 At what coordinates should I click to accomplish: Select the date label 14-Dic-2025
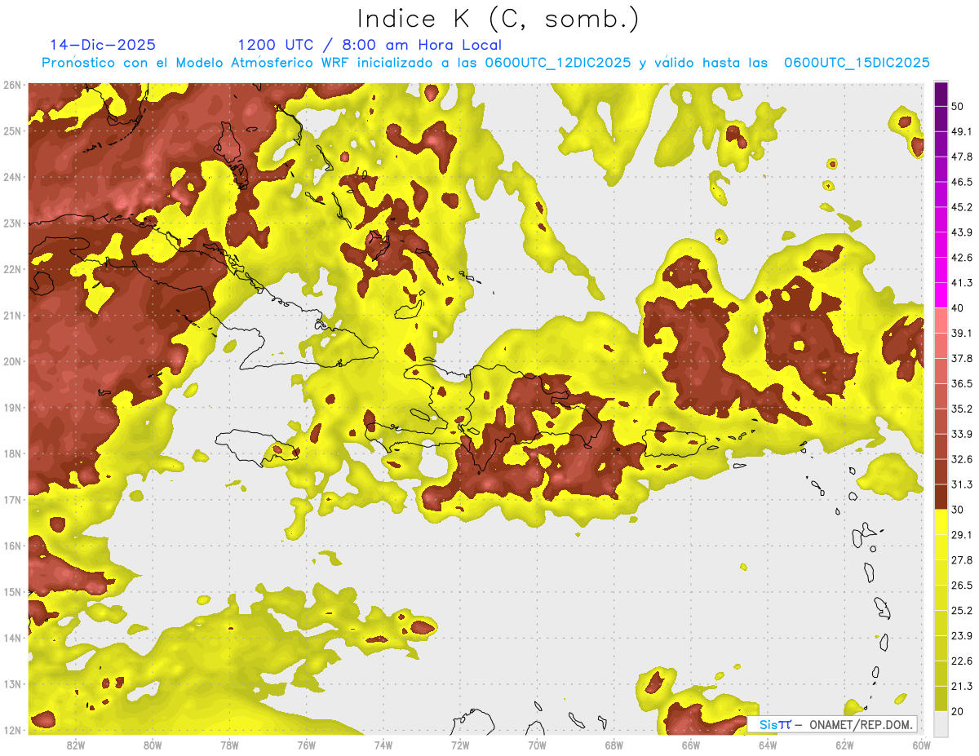tap(103, 45)
